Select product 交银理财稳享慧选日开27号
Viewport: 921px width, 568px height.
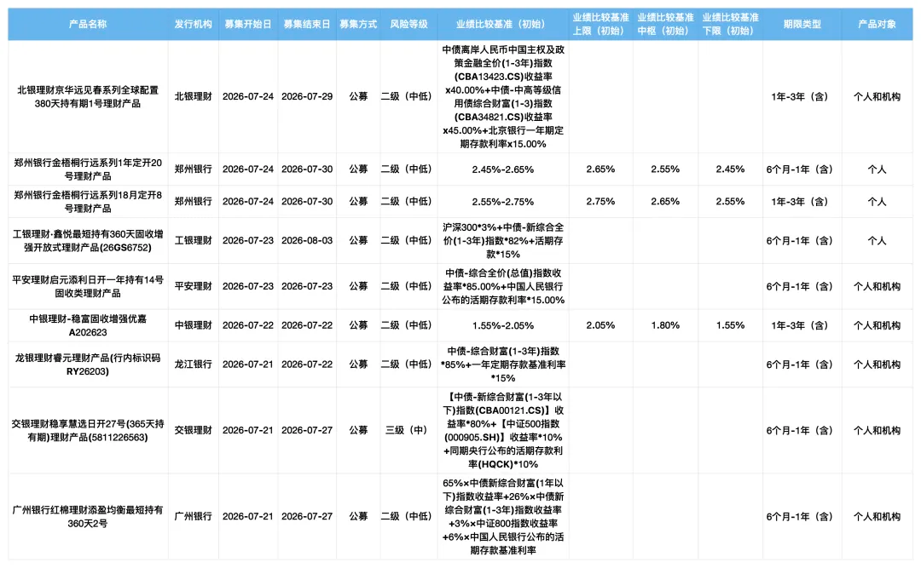tap(88, 430)
